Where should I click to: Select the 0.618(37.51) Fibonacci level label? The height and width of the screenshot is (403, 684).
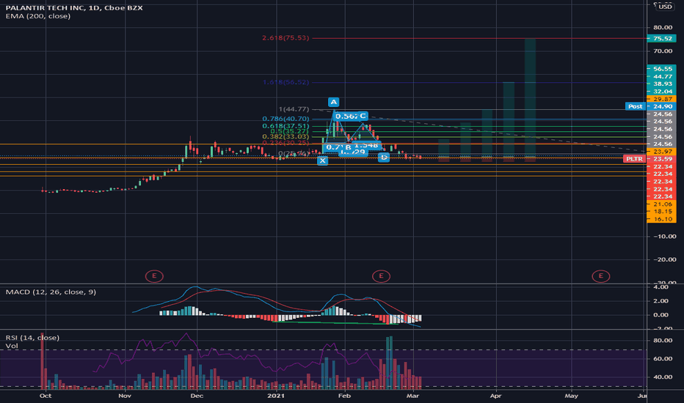285,126
